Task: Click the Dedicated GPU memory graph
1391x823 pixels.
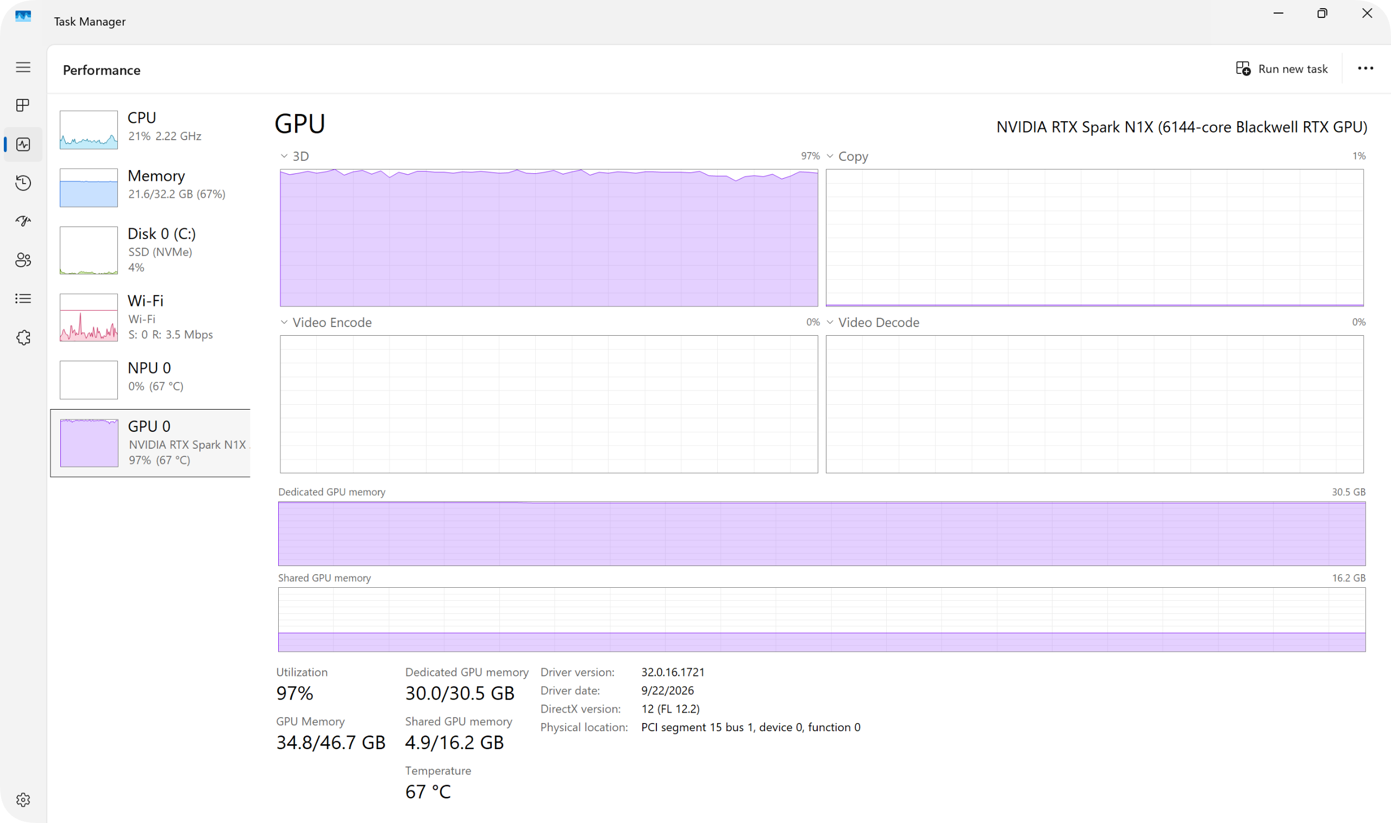Action: click(x=822, y=534)
